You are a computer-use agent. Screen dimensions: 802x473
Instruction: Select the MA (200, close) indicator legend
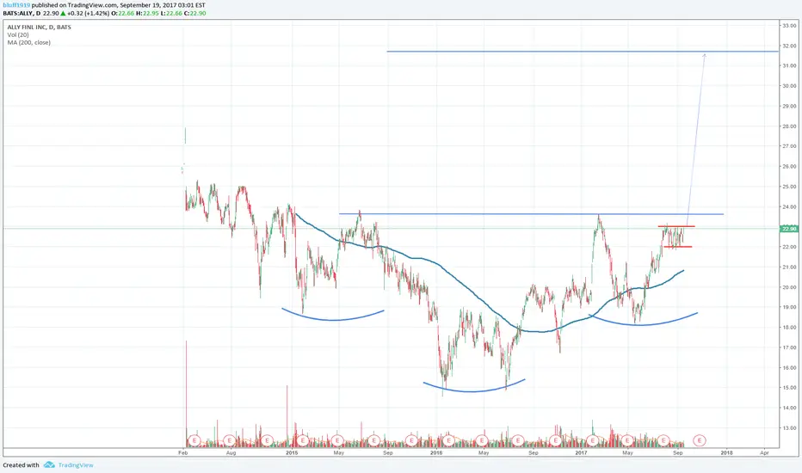[28, 42]
